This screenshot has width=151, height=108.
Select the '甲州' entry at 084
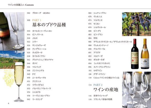93,38
